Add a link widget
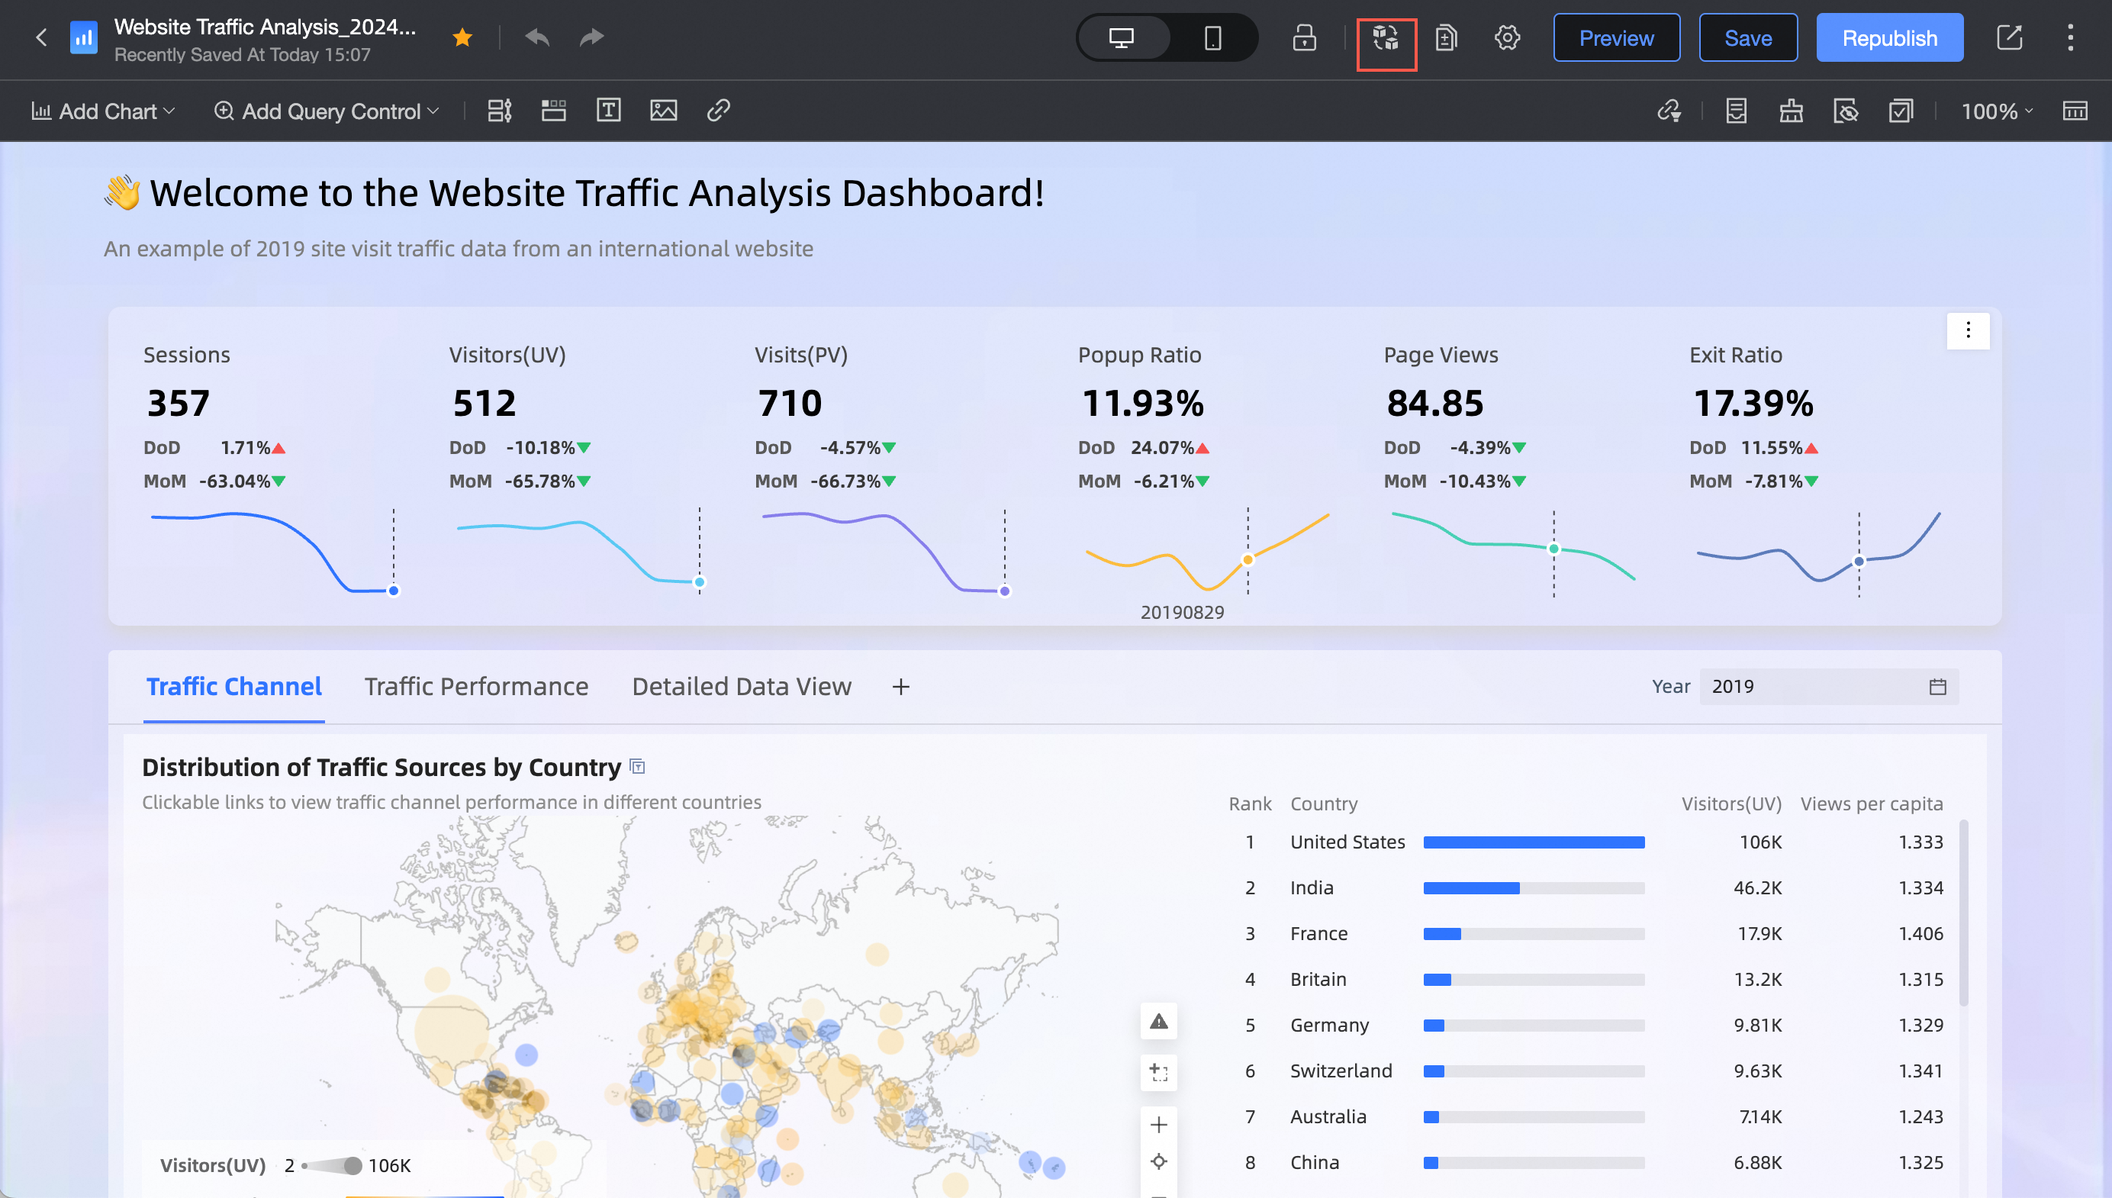Image resolution: width=2112 pixels, height=1198 pixels. click(x=718, y=110)
